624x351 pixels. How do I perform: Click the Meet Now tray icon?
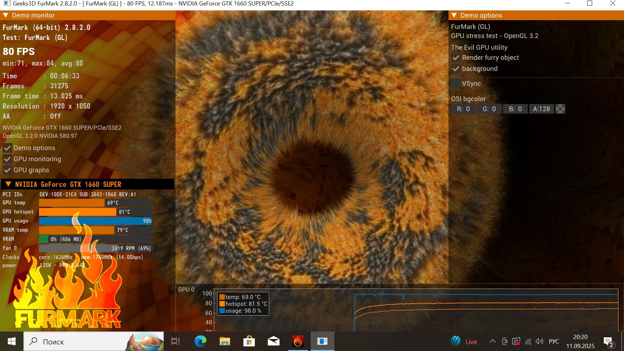(504, 341)
